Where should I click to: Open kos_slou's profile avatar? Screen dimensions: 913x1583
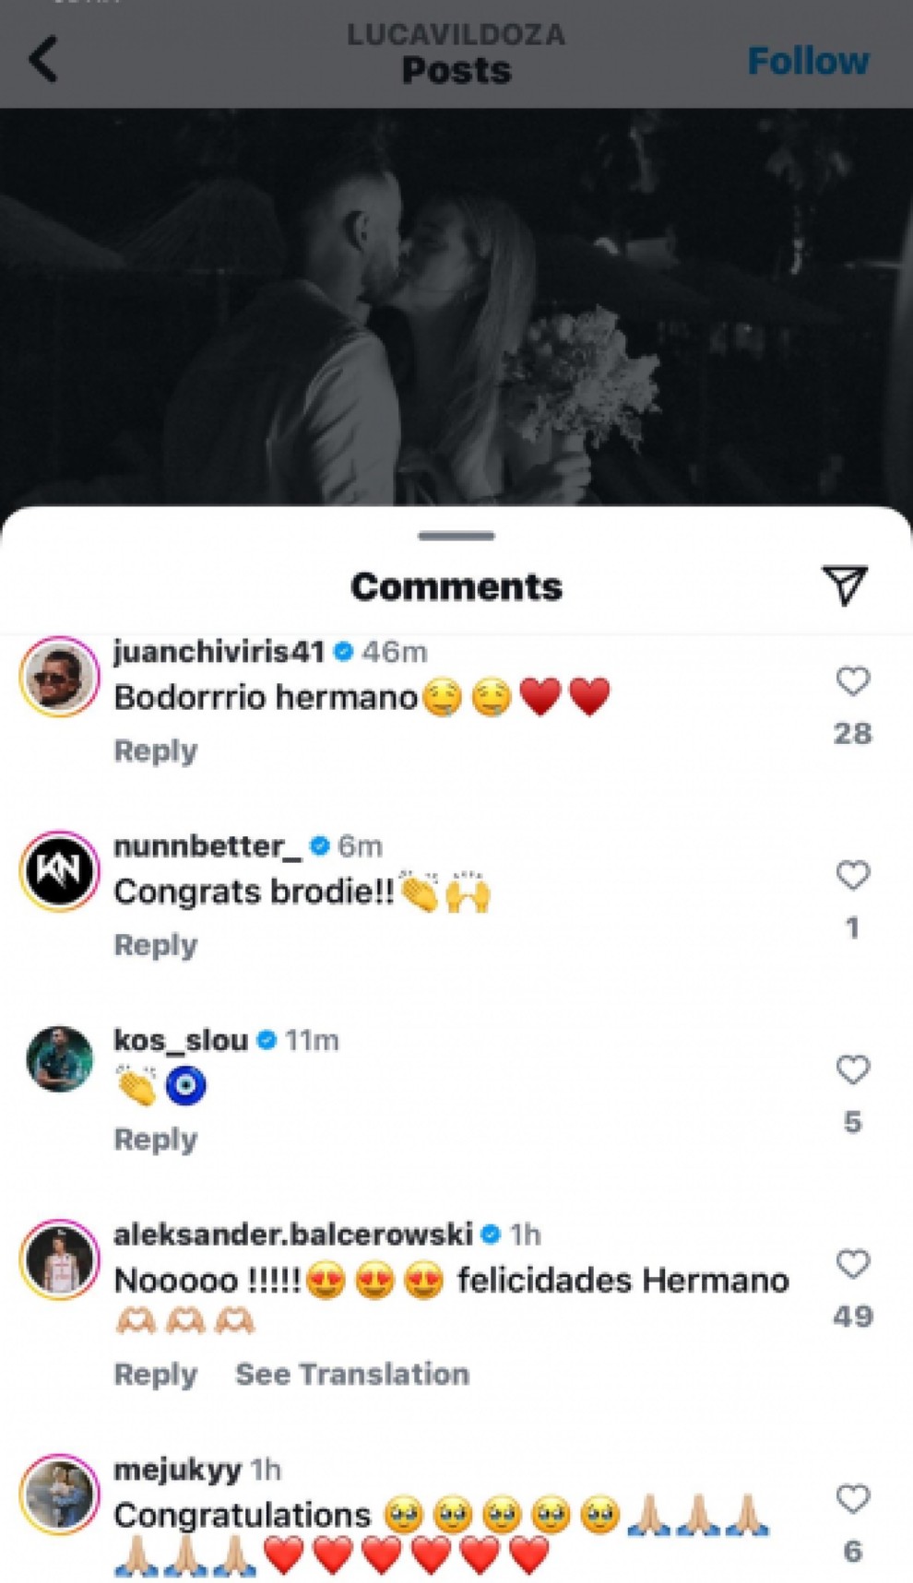pyautogui.click(x=60, y=1059)
